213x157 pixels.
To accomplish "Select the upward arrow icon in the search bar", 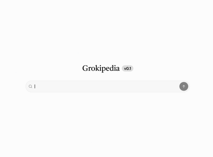I will coord(184,86).
